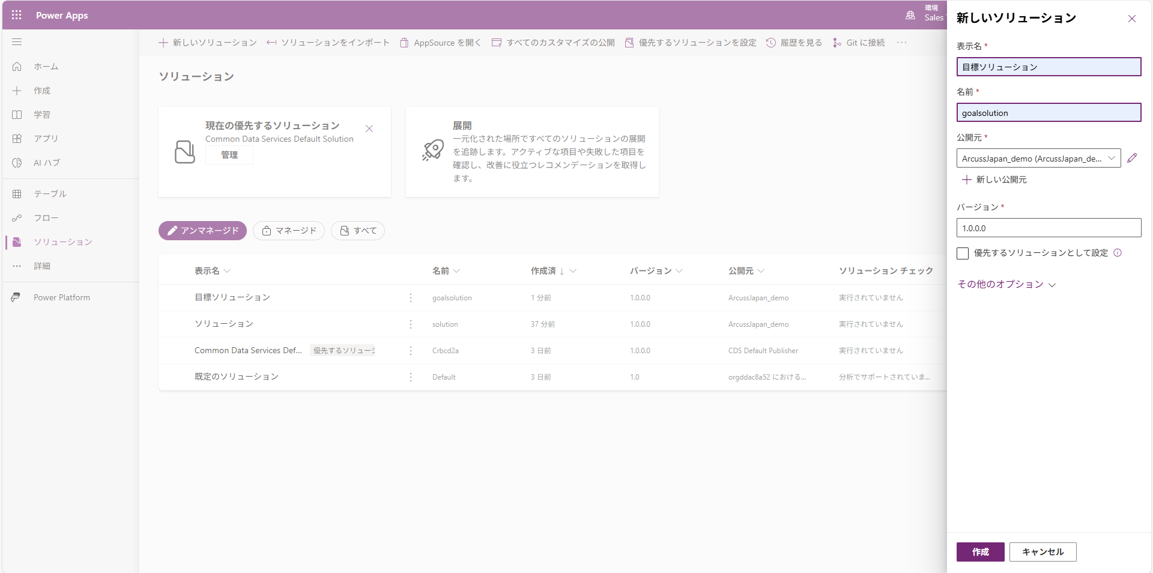
Task: Collapse the left navigation hamburger menu
Action: pos(17,42)
